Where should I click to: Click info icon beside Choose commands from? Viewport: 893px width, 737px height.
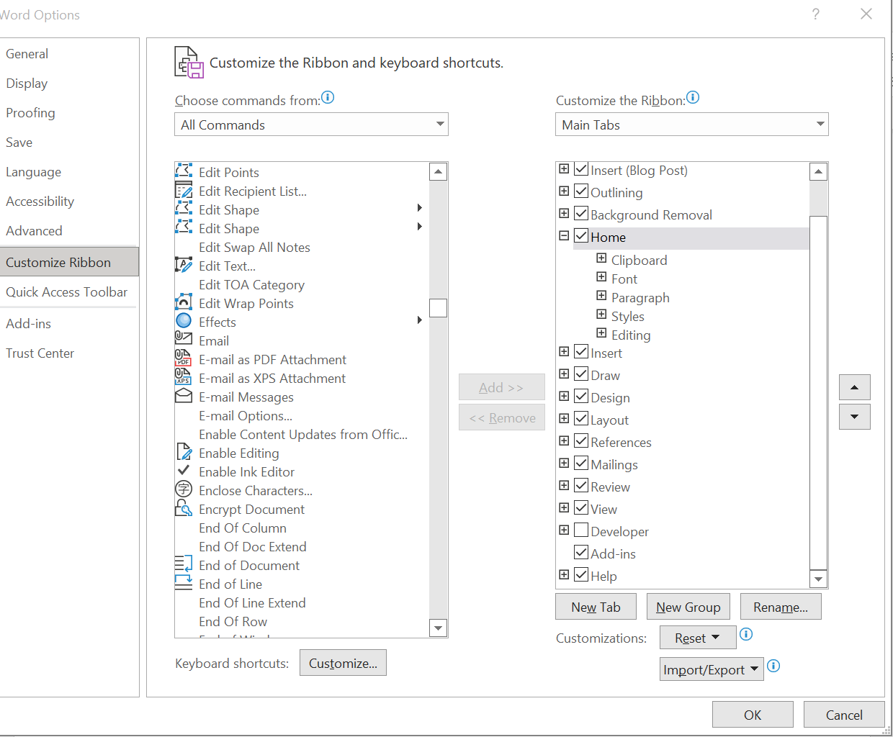tap(328, 97)
